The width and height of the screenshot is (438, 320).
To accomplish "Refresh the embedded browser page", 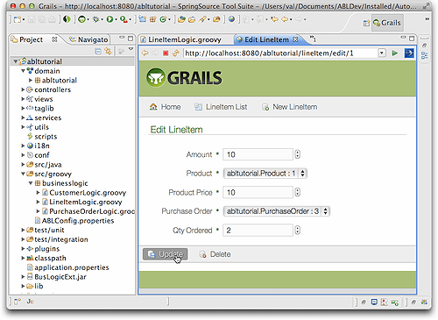I will click(x=176, y=53).
